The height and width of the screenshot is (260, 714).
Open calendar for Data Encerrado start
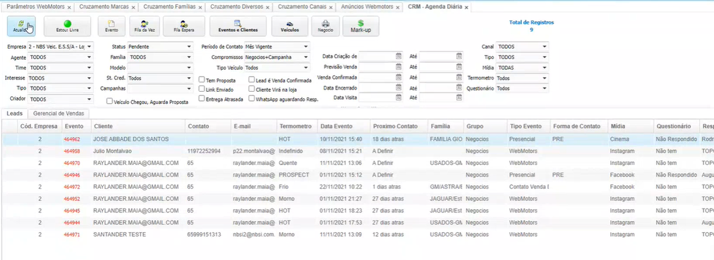(x=398, y=88)
